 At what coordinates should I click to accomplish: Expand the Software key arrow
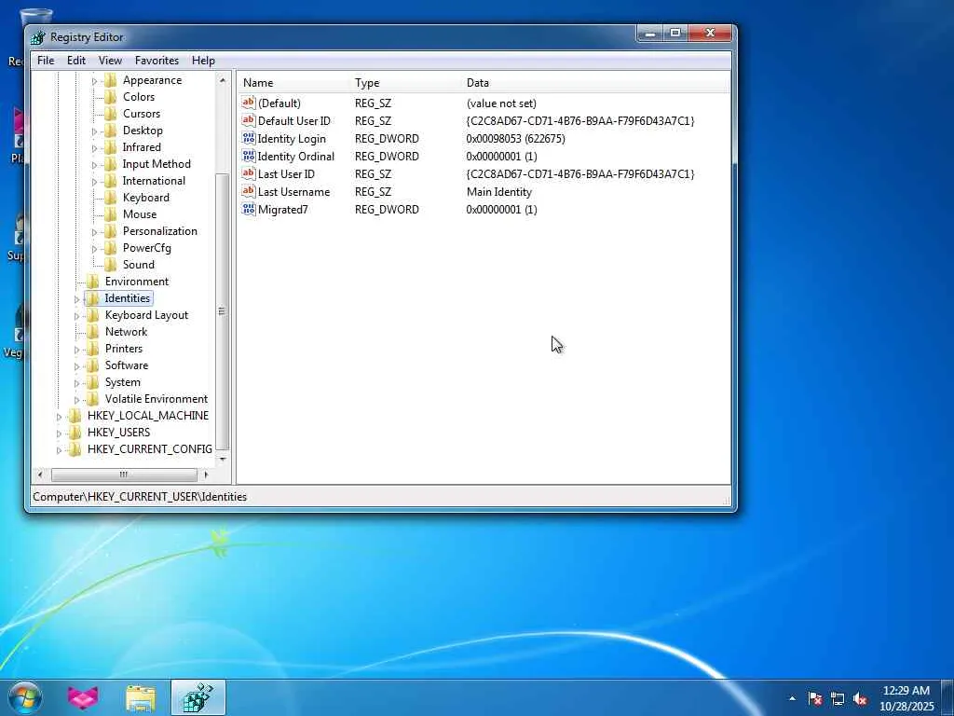point(77,366)
